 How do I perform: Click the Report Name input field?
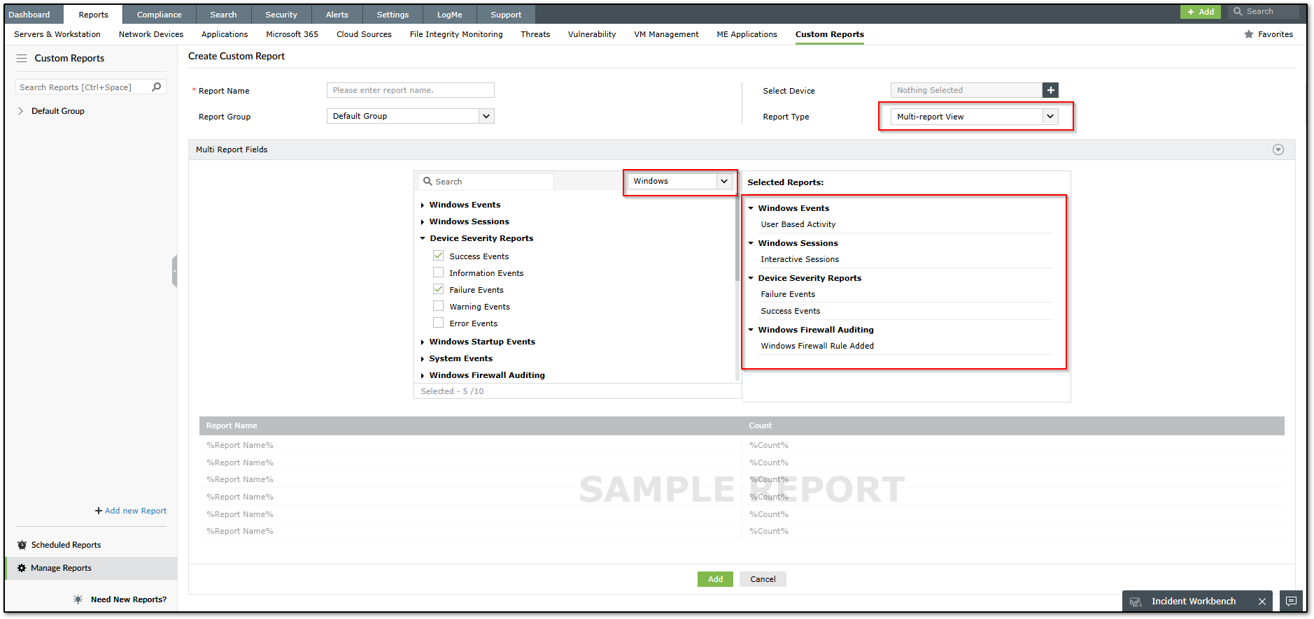tap(410, 90)
